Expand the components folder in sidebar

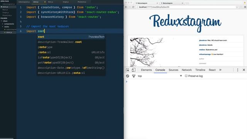[x=3, y=24]
